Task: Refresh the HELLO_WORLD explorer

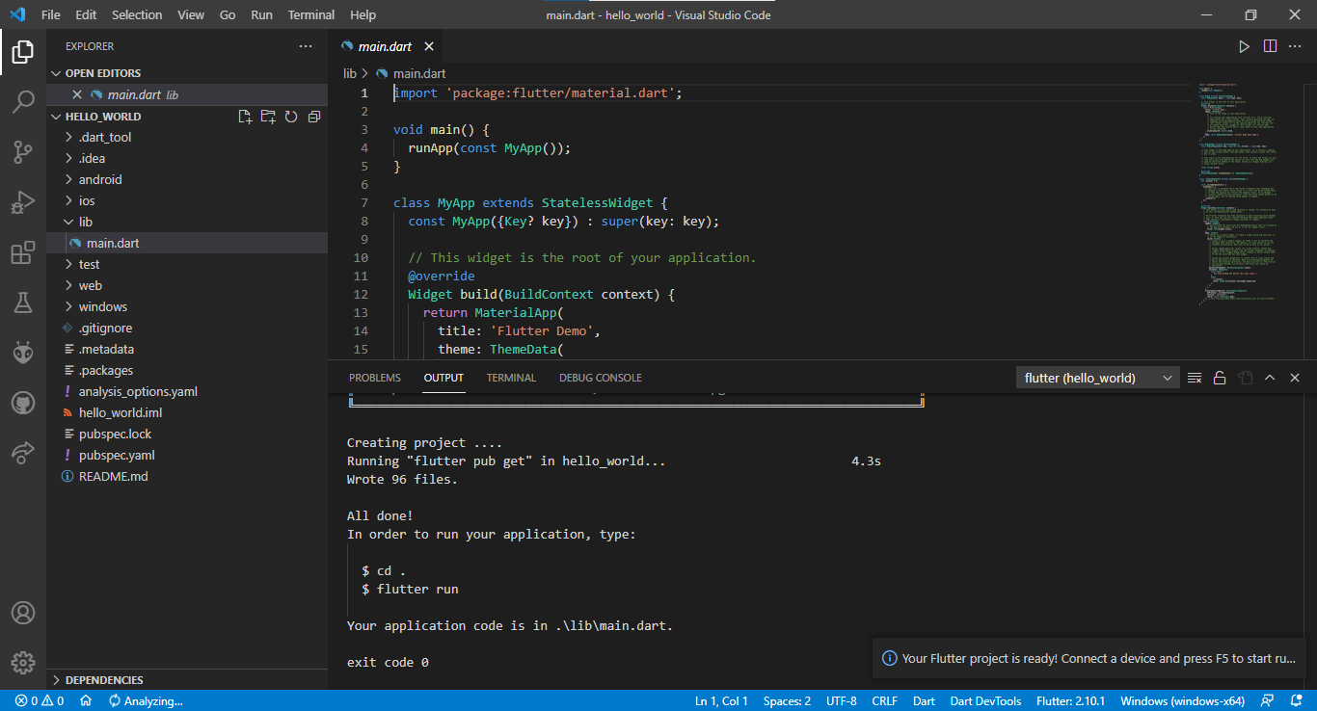Action: tap(291, 116)
